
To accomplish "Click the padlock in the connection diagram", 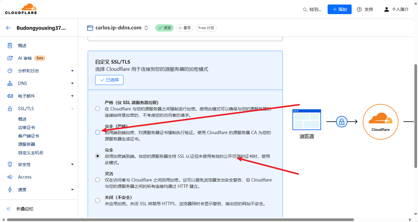I will (341, 121).
